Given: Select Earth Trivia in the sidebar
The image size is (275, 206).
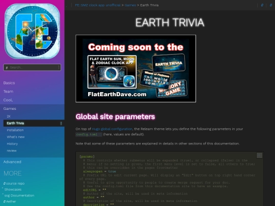Looking at the screenshot, I should pos(15,123).
